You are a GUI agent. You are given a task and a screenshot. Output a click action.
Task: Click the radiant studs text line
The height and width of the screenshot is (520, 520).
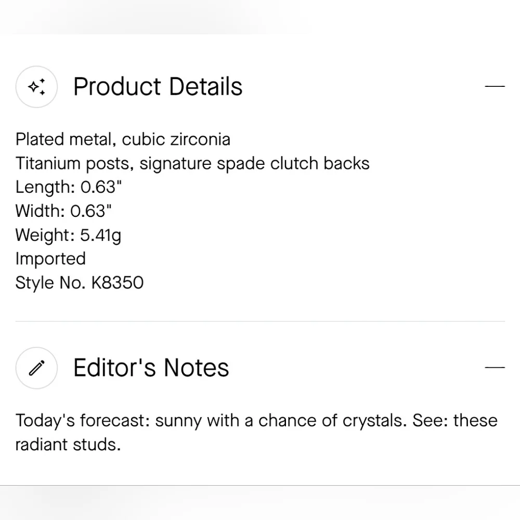(68, 445)
